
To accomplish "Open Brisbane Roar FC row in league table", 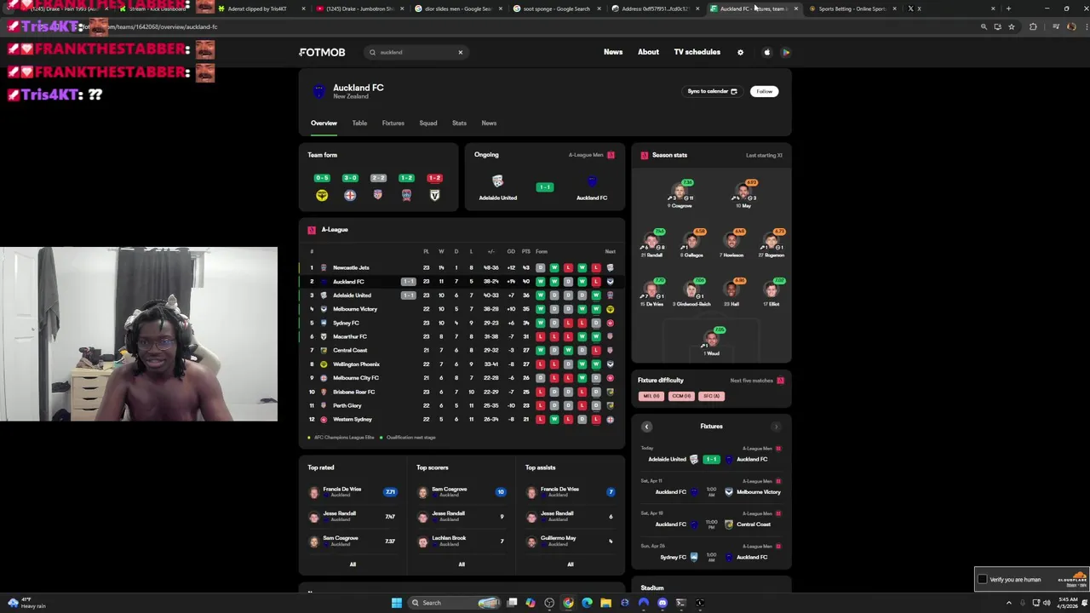I will tap(461, 392).
